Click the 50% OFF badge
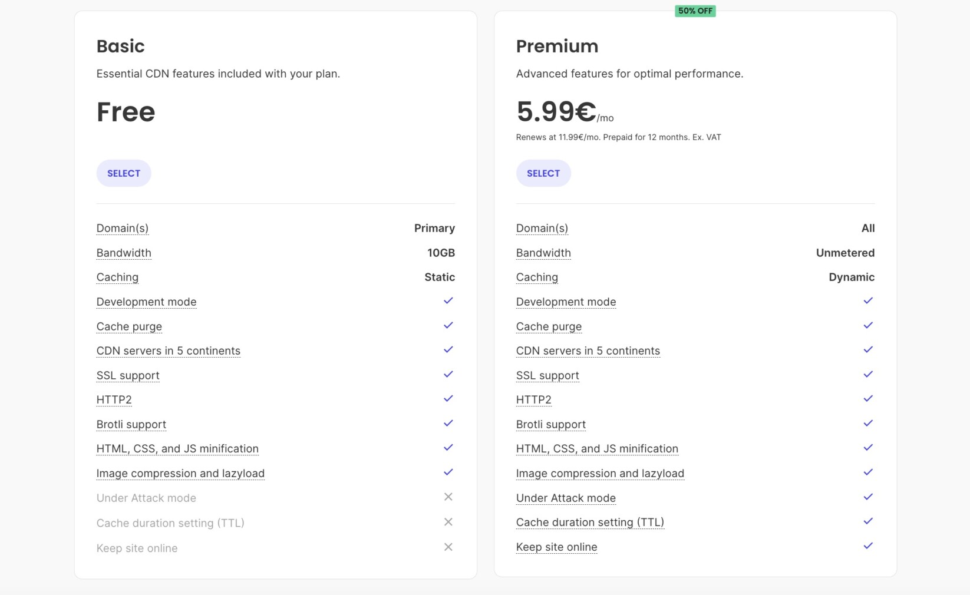The height and width of the screenshot is (595, 970). pos(695,11)
